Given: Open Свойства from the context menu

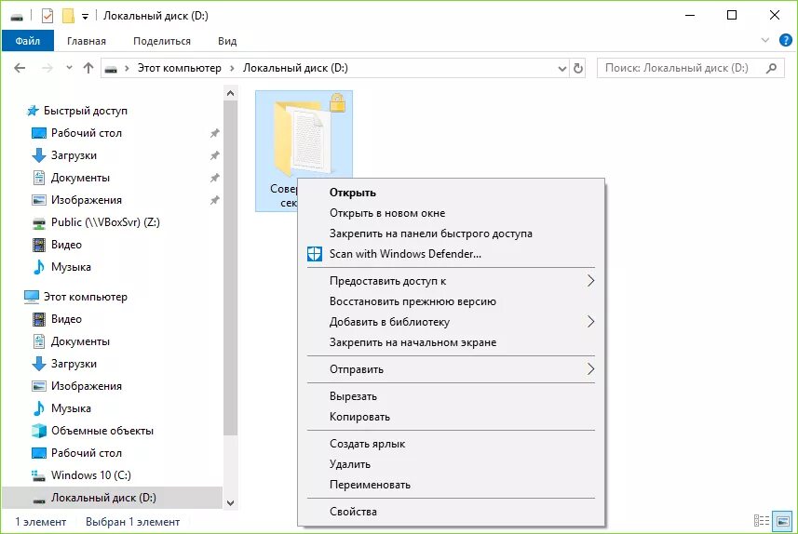Looking at the screenshot, I should pos(451,512).
